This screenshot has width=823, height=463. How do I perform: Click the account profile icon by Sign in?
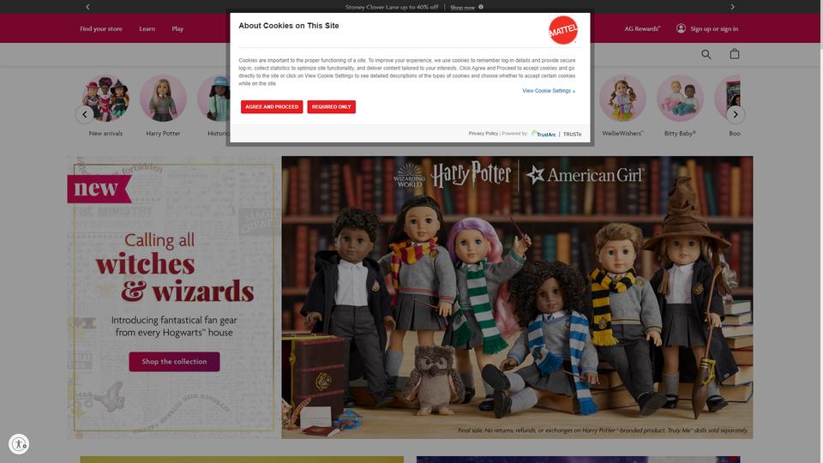[x=681, y=28]
